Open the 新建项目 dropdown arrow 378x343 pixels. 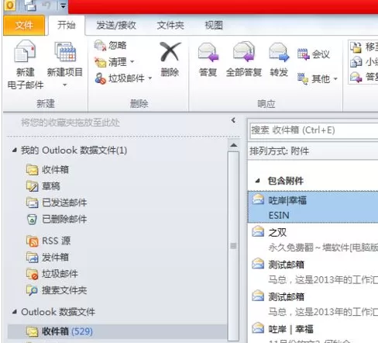[65, 85]
